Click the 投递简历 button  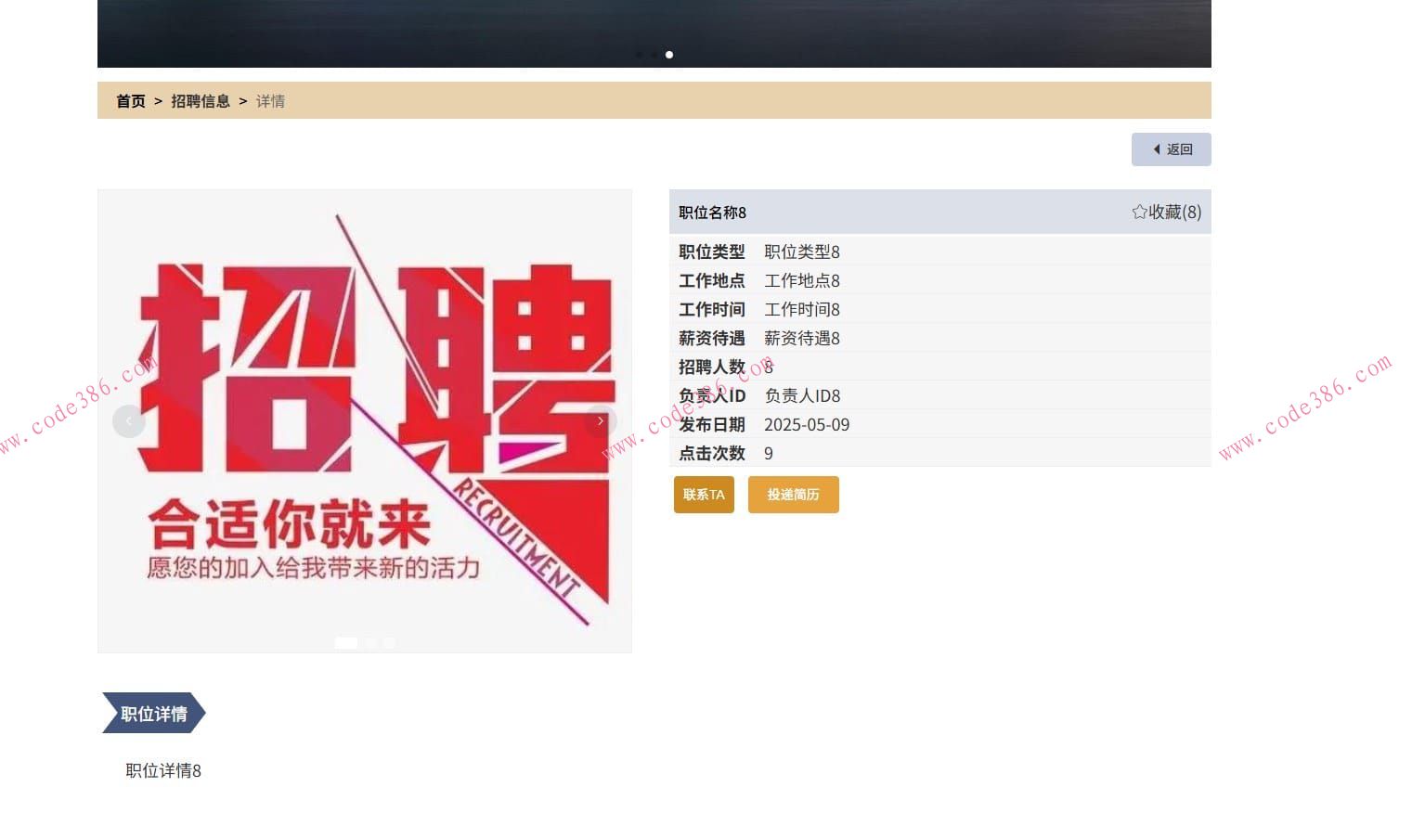tap(793, 495)
